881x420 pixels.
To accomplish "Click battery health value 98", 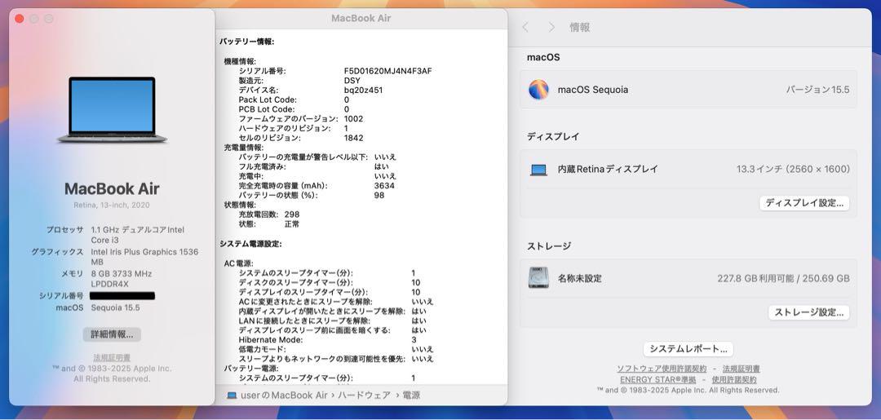I will click(x=379, y=195).
